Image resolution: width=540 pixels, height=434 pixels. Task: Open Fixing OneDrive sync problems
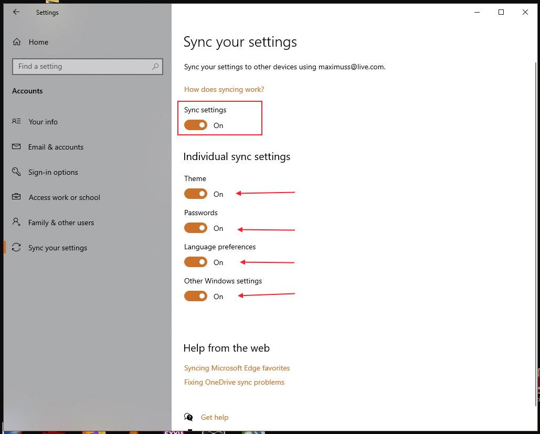[x=234, y=382]
